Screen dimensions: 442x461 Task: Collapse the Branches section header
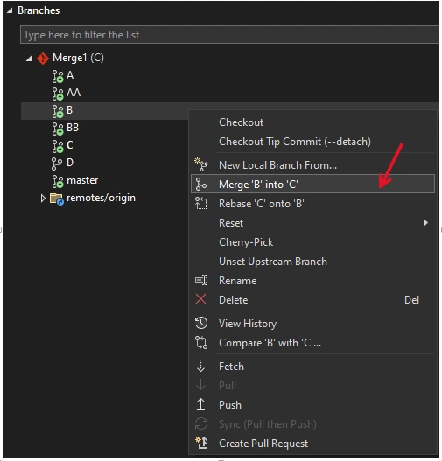pyautogui.click(x=10, y=10)
